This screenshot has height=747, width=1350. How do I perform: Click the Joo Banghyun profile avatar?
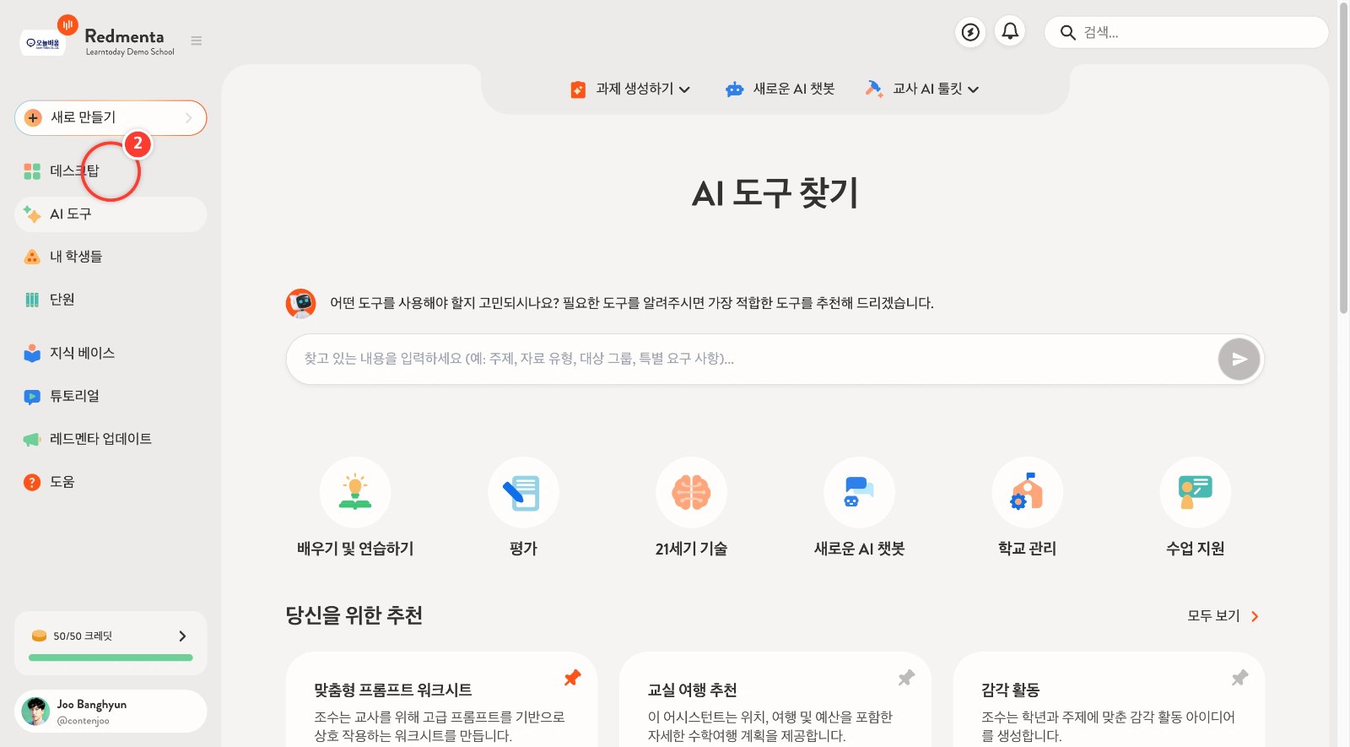click(x=35, y=712)
